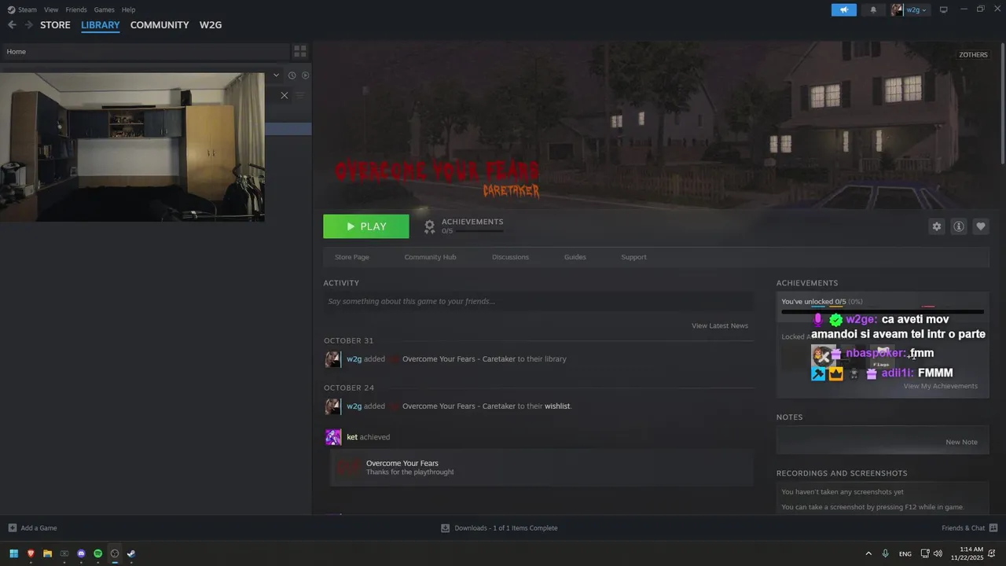Open the Friends menu
The width and height of the screenshot is (1006, 566).
click(x=76, y=9)
